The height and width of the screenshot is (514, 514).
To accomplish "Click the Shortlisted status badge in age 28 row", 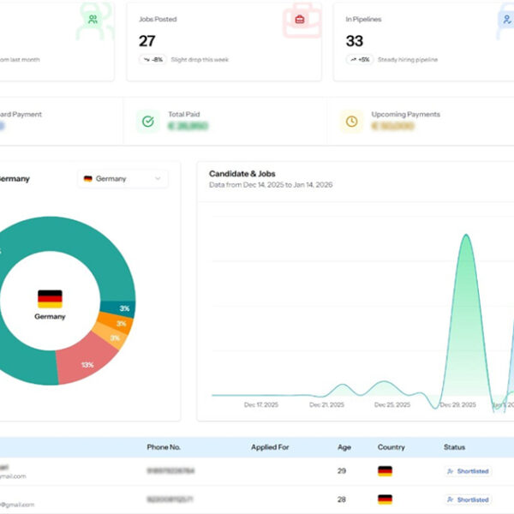I will click(468, 499).
